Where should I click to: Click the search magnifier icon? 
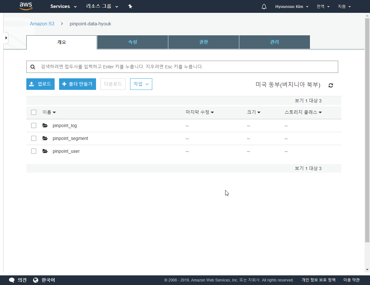tap(33, 67)
